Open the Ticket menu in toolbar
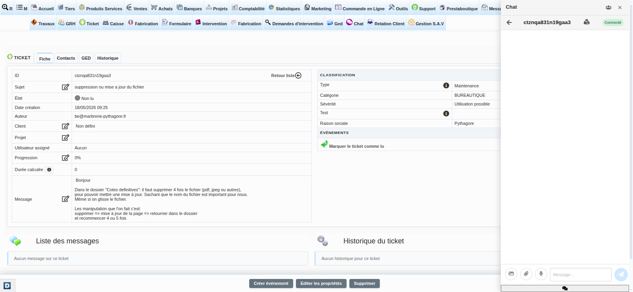 [89, 23]
